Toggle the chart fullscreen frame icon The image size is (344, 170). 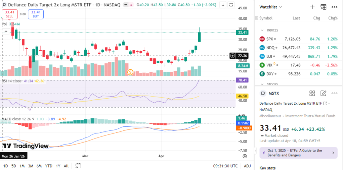click(231, 5)
